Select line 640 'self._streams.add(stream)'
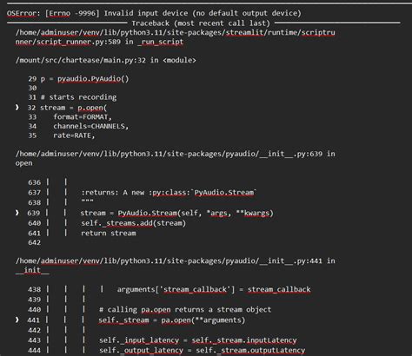 107,223
